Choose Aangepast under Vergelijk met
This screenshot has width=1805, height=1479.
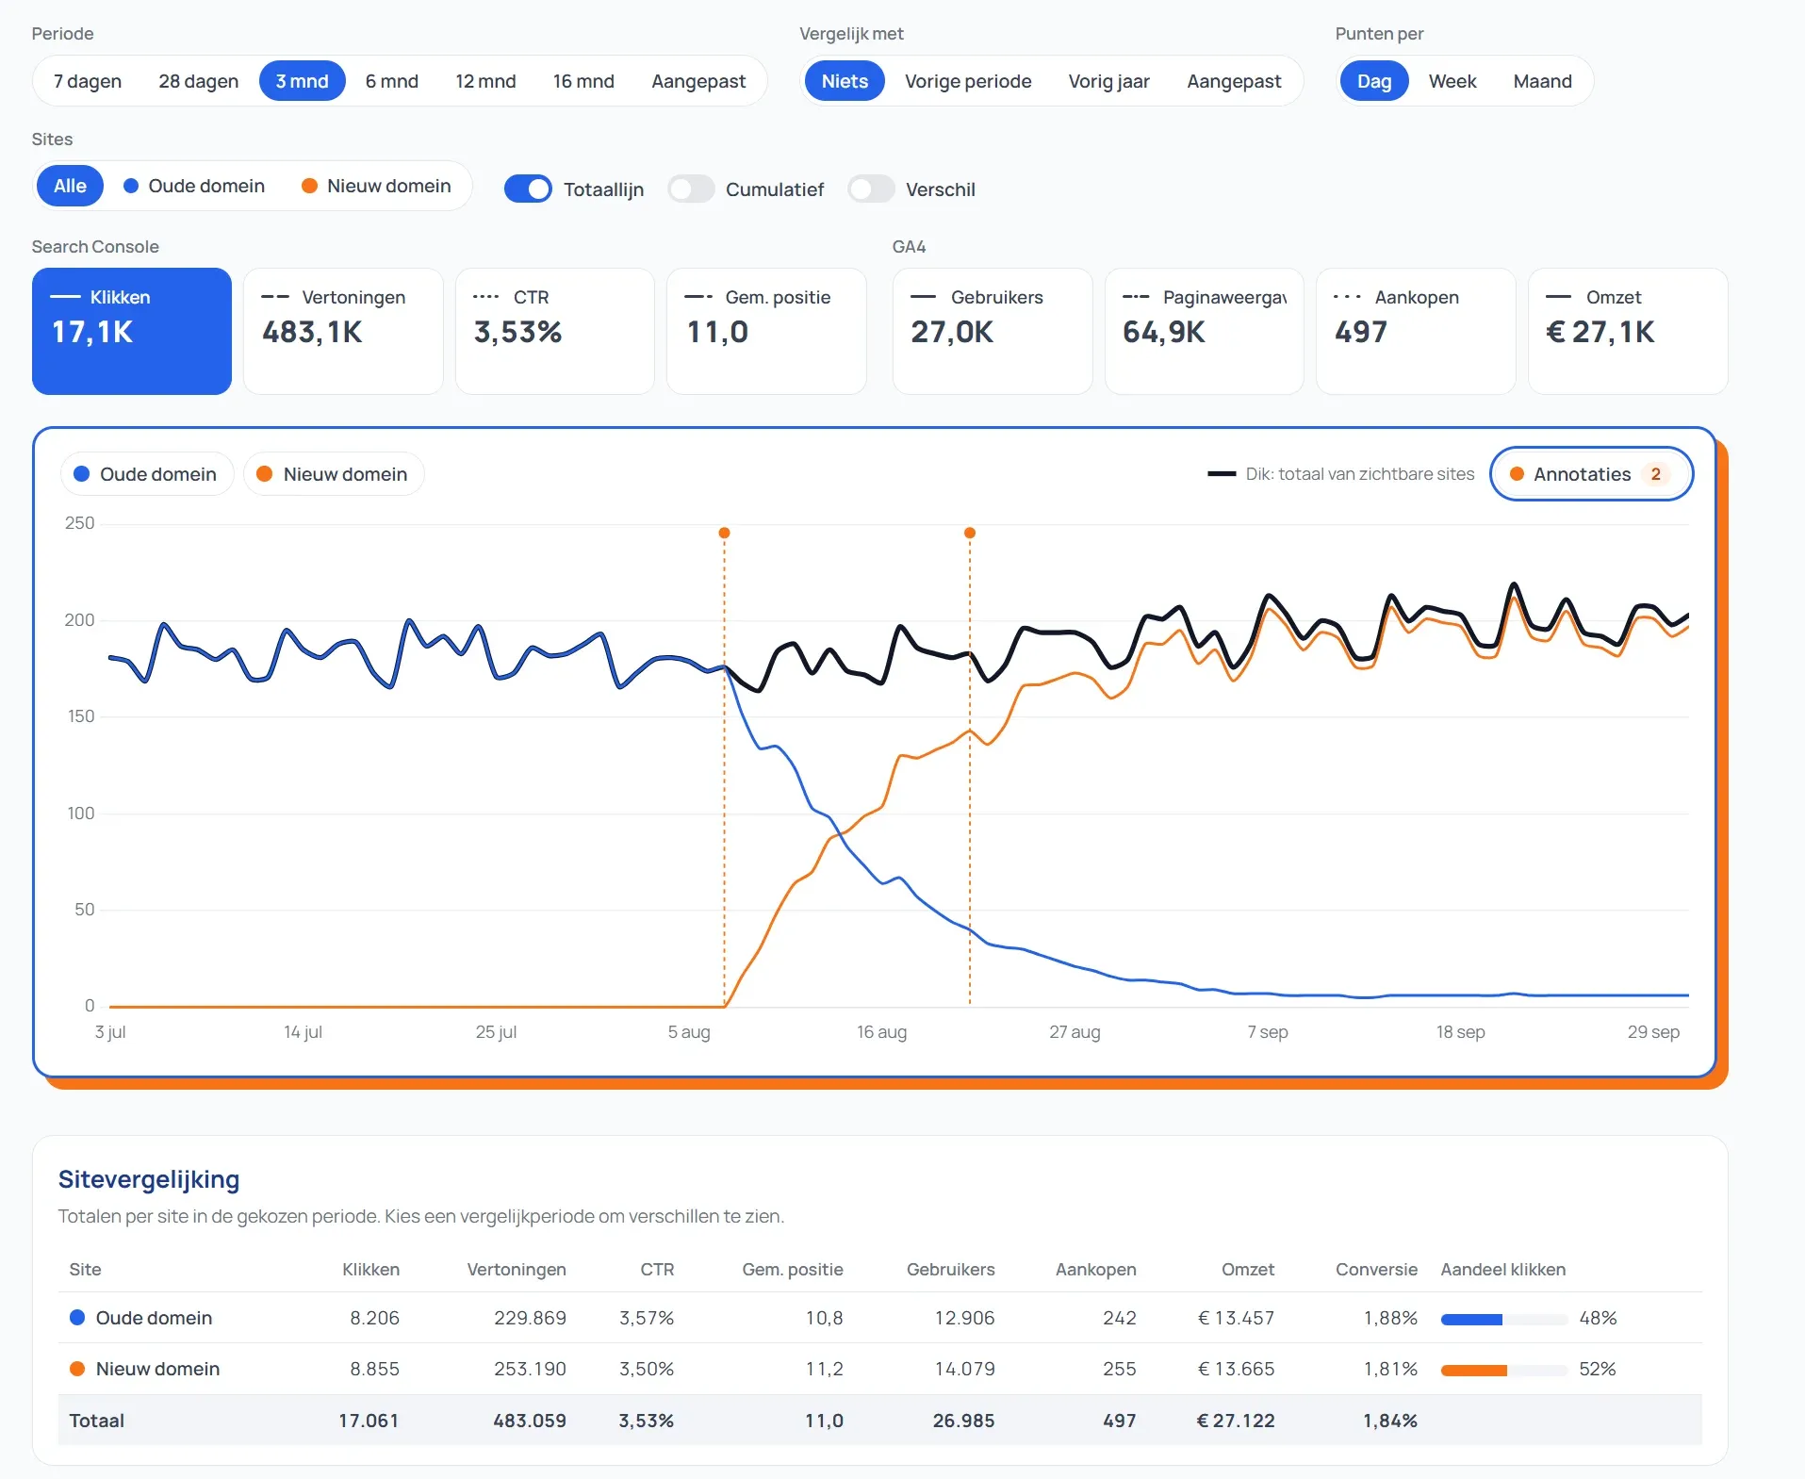click(x=1234, y=81)
